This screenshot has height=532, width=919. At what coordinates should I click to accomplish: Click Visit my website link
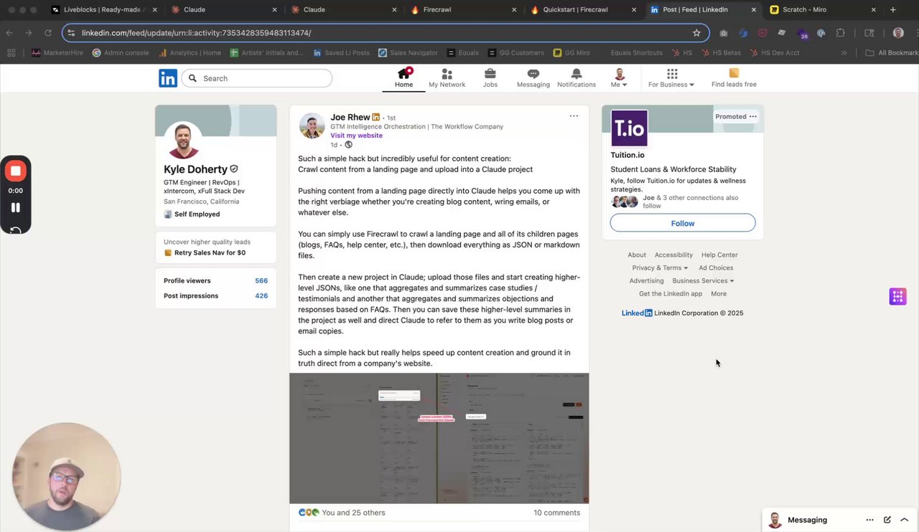[356, 136]
